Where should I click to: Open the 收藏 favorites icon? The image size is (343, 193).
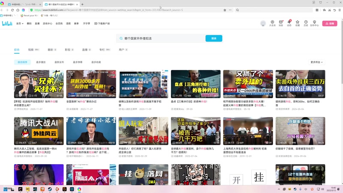[298, 23]
